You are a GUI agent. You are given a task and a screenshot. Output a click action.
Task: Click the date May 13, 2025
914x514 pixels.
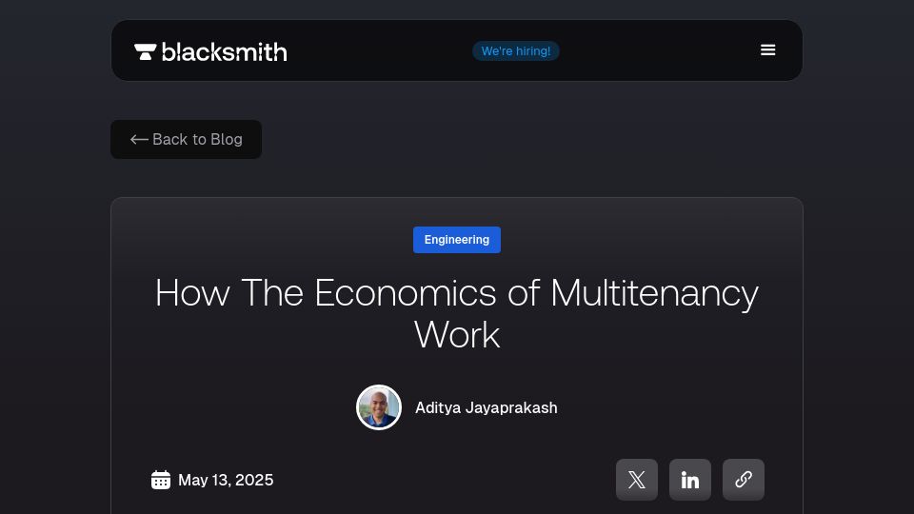click(226, 480)
